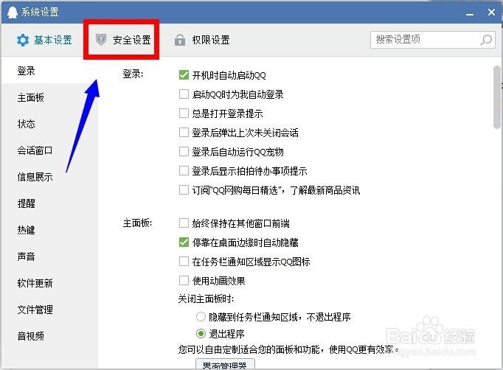
Task: Click the magnifier search icon
Action: (x=486, y=40)
